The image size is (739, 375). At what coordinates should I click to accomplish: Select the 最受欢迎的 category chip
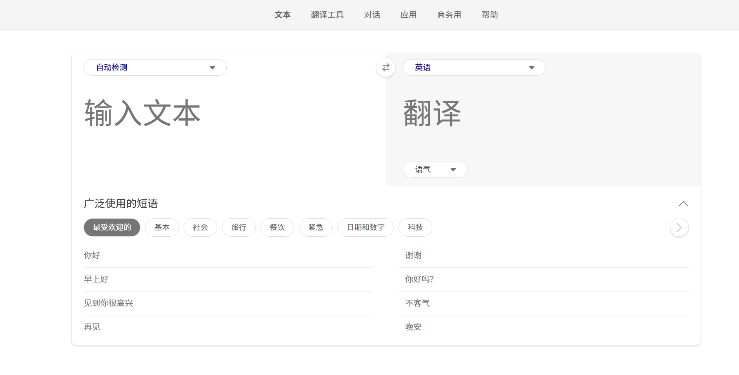(112, 227)
